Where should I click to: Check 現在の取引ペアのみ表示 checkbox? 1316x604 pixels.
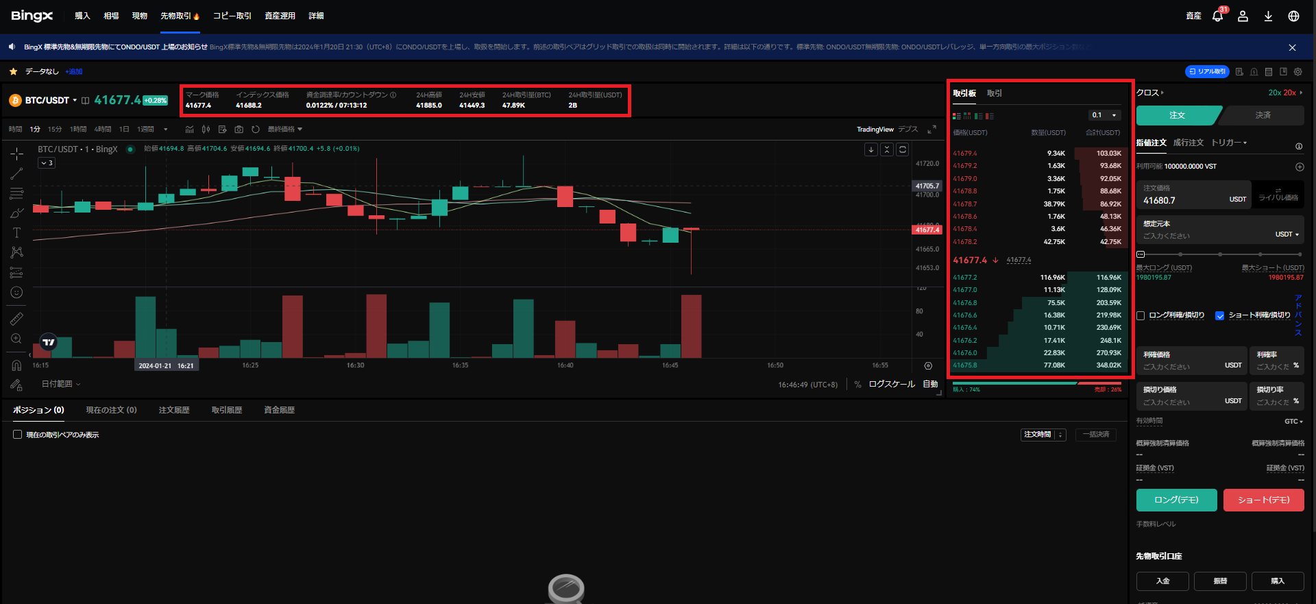[x=18, y=435]
